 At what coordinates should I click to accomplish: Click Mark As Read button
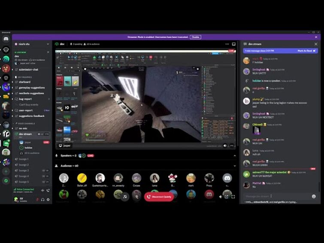pyautogui.click(x=306, y=51)
